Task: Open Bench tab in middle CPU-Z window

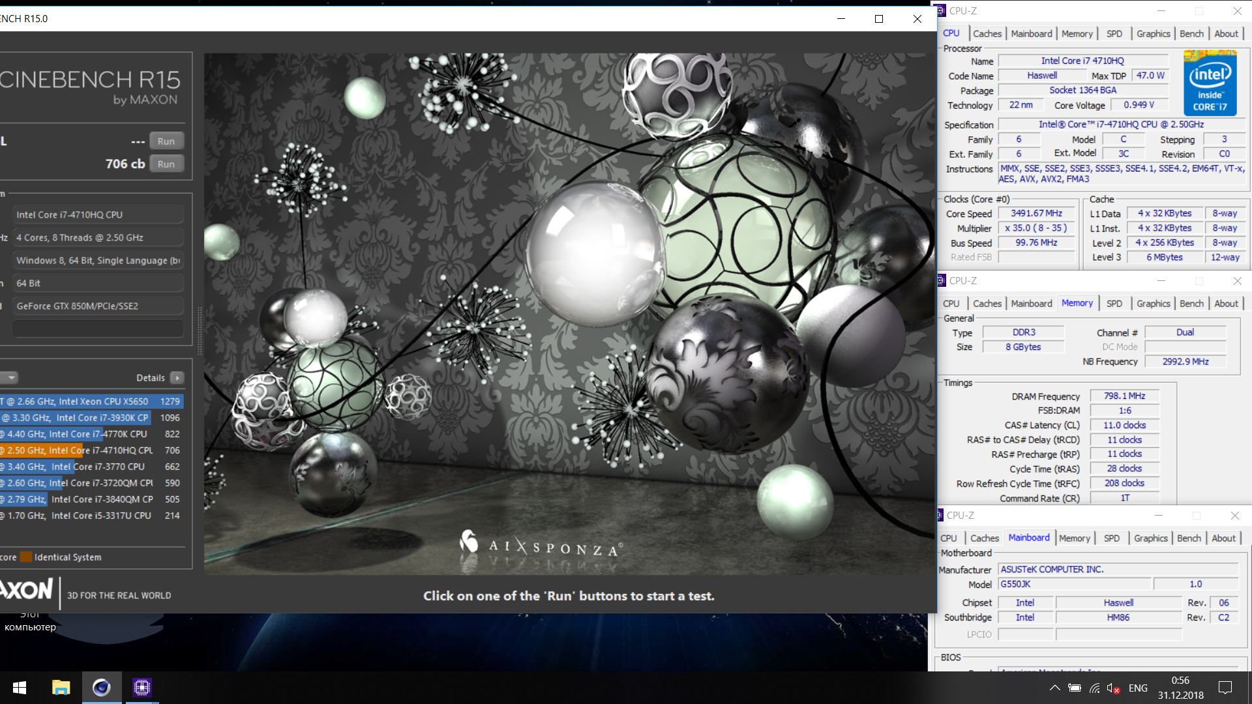Action: [x=1191, y=304]
